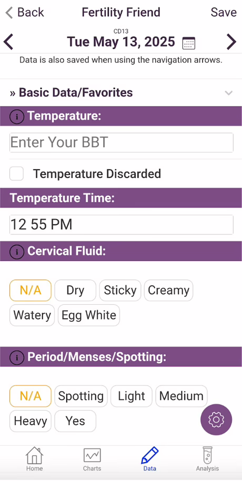Switch to the Charts tab

92,459
